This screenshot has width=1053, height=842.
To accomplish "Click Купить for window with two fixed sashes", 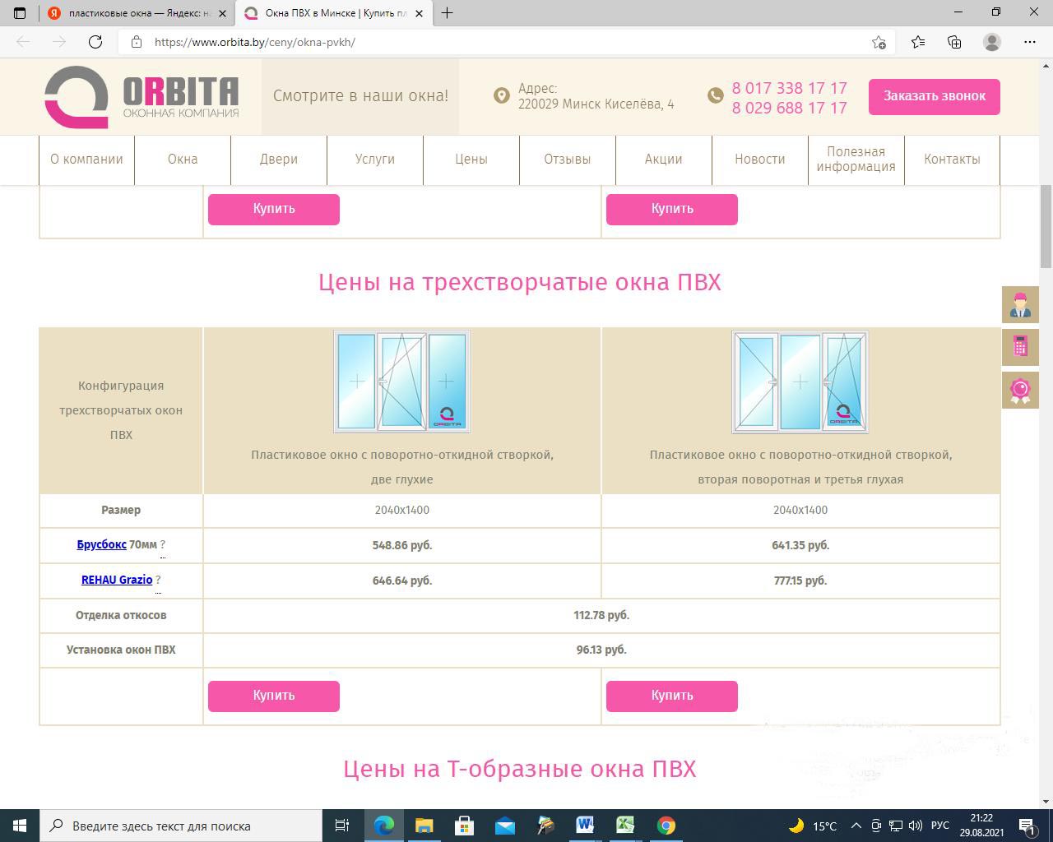I will pos(274,696).
